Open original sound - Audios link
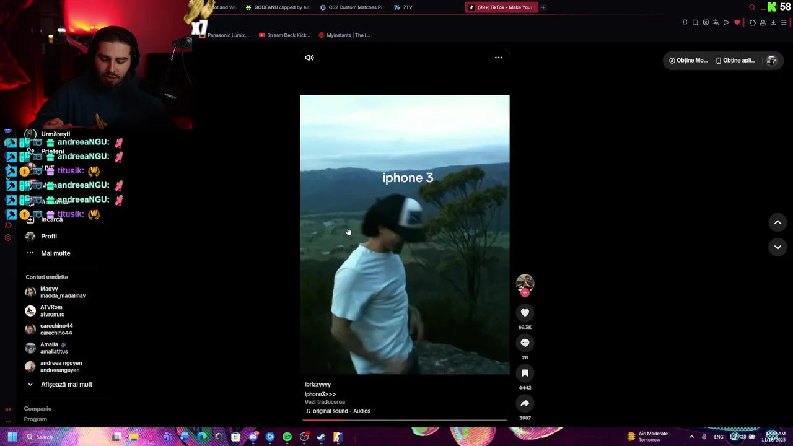 (338, 411)
